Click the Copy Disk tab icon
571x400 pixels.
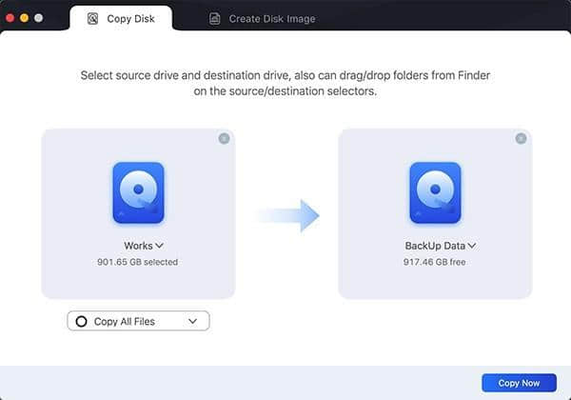(93, 18)
